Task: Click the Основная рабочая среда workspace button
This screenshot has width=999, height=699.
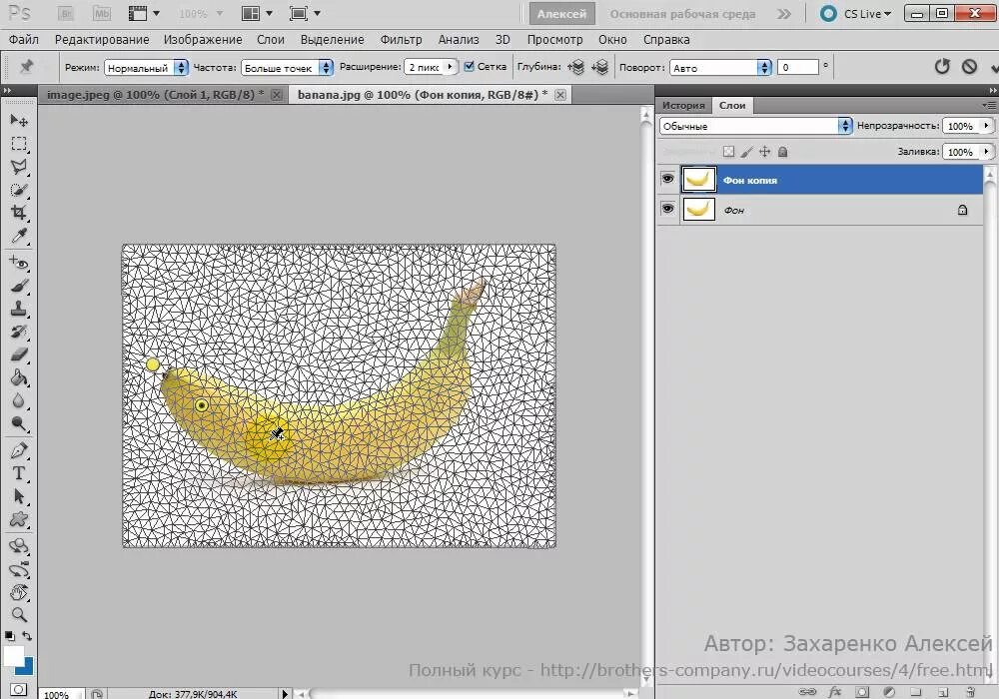Action: tap(682, 14)
